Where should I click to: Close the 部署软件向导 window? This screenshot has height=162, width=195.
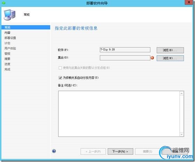tap(189, 2)
